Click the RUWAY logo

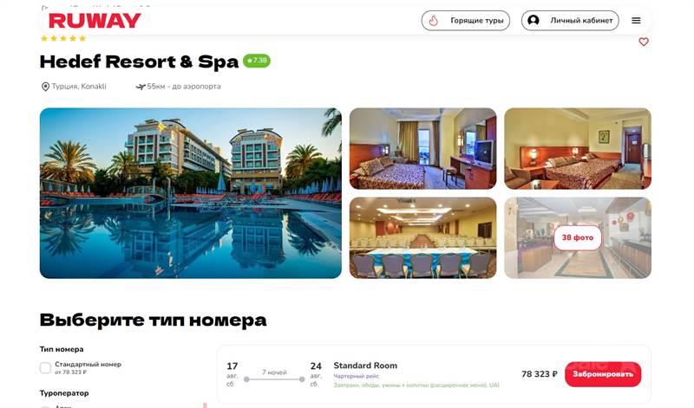click(x=95, y=21)
